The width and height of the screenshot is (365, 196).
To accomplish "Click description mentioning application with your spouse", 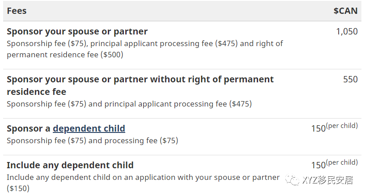I will pyautogui.click(x=143, y=183).
